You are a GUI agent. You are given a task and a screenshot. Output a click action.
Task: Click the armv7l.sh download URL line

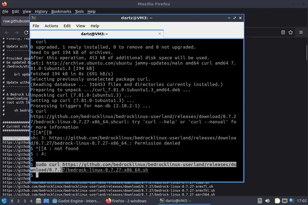click(108, 187)
